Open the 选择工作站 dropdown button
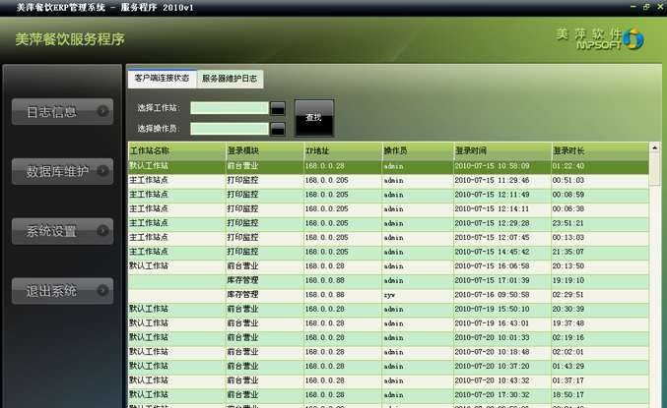Image resolution: width=667 pixels, height=408 pixels. point(278,108)
